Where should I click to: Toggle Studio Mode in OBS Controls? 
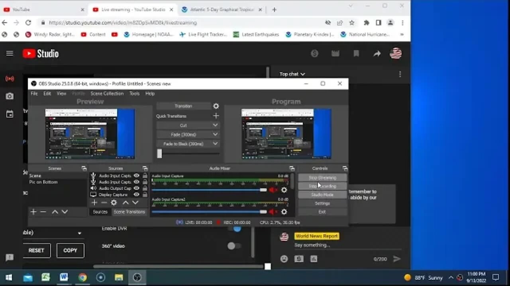point(322,195)
